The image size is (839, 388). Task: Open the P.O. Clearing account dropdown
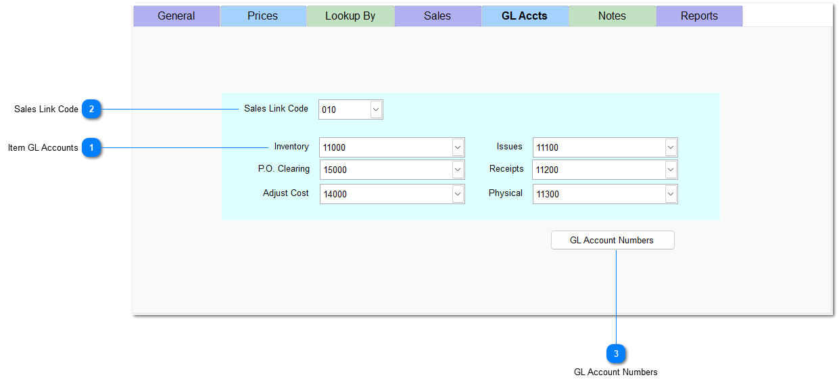pos(458,170)
